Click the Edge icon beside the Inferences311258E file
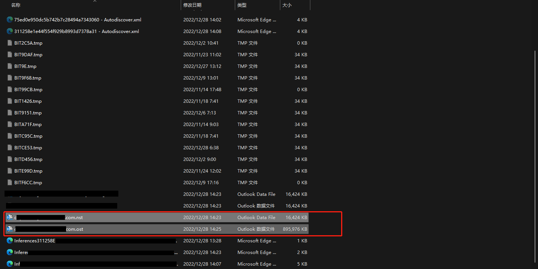 coord(10,241)
